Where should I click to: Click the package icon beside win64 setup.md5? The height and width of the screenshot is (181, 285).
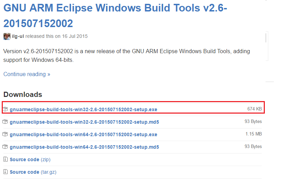(5, 147)
